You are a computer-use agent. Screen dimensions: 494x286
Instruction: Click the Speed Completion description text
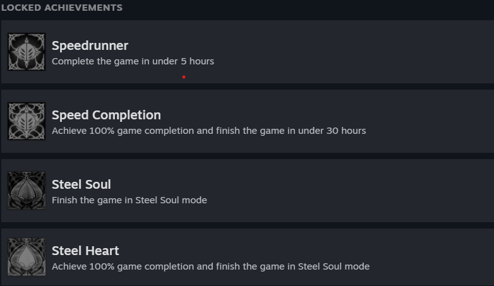coord(208,131)
